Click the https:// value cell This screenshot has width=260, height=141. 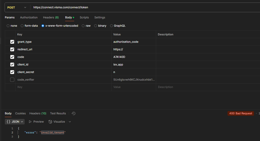(134, 49)
